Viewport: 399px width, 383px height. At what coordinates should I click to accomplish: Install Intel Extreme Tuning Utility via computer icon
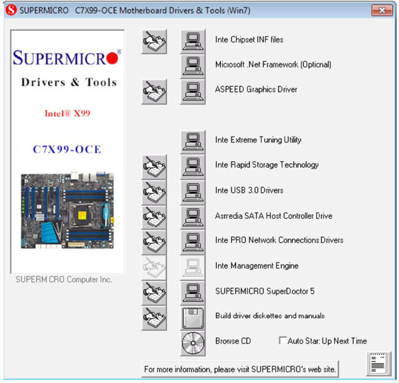coord(193,142)
